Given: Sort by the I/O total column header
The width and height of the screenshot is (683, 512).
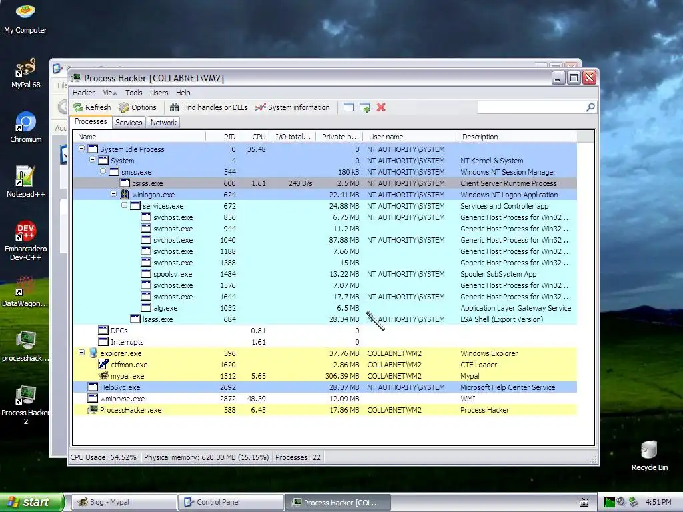Looking at the screenshot, I should pyautogui.click(x=293, y=137).
